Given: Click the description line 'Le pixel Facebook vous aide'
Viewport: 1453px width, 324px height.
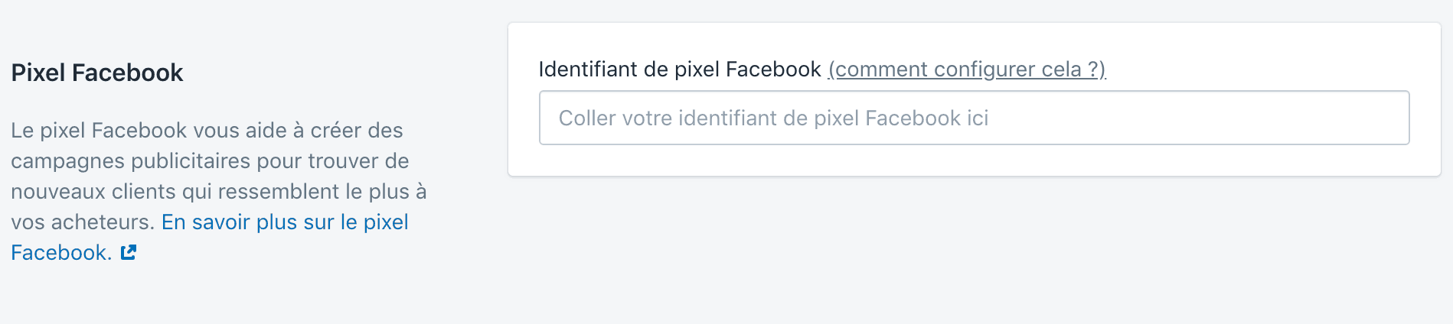Looking at the screenshot, I should coord(207,130).
